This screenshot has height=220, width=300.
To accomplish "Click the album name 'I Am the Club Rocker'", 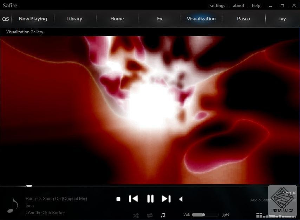I will [x=45, y=213].
